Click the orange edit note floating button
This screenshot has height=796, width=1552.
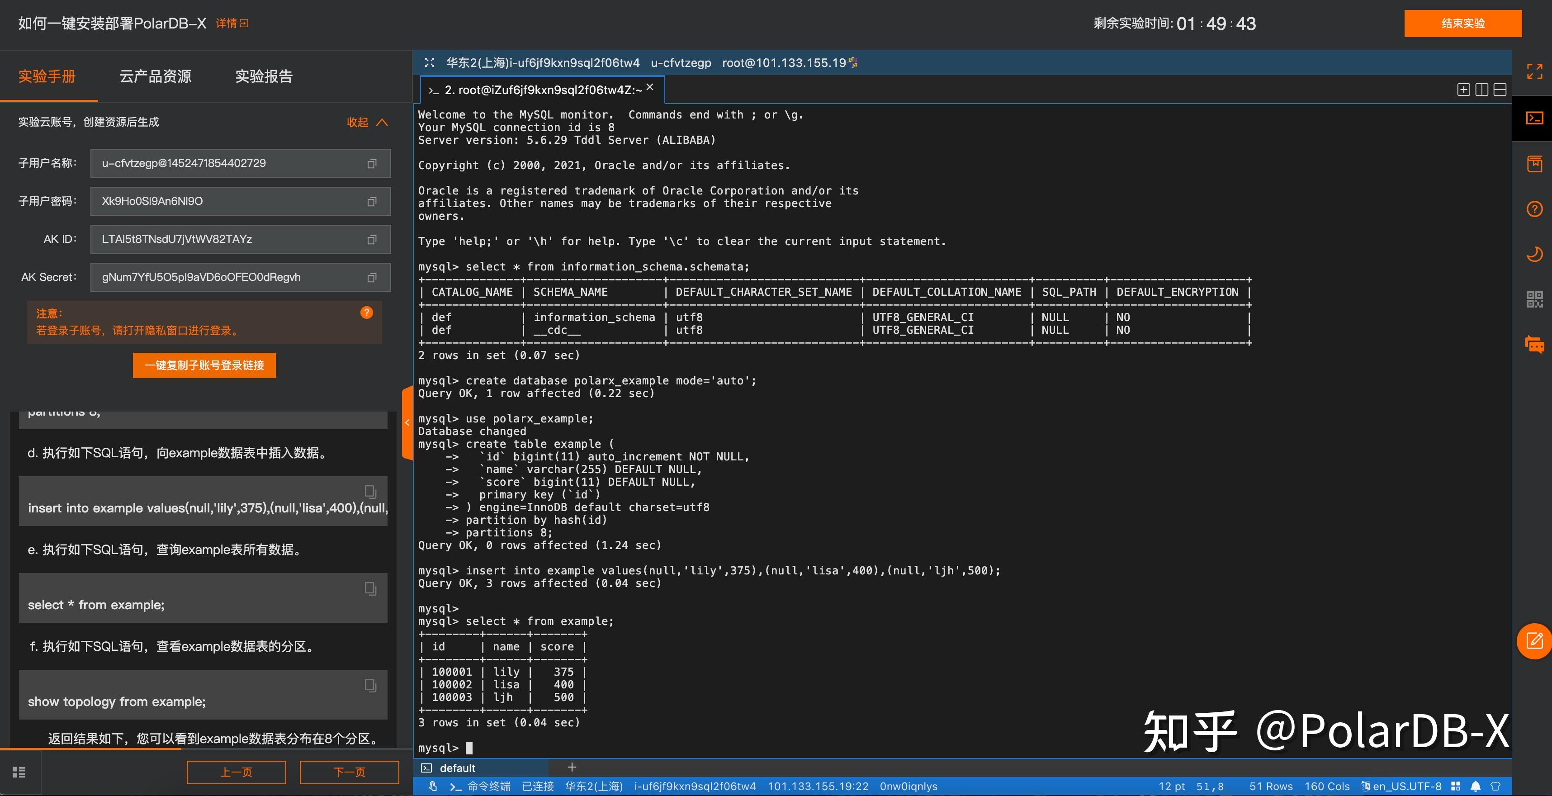pos(1534,641)
